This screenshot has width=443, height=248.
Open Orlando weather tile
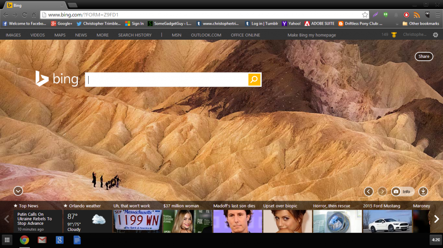[88, 222]
